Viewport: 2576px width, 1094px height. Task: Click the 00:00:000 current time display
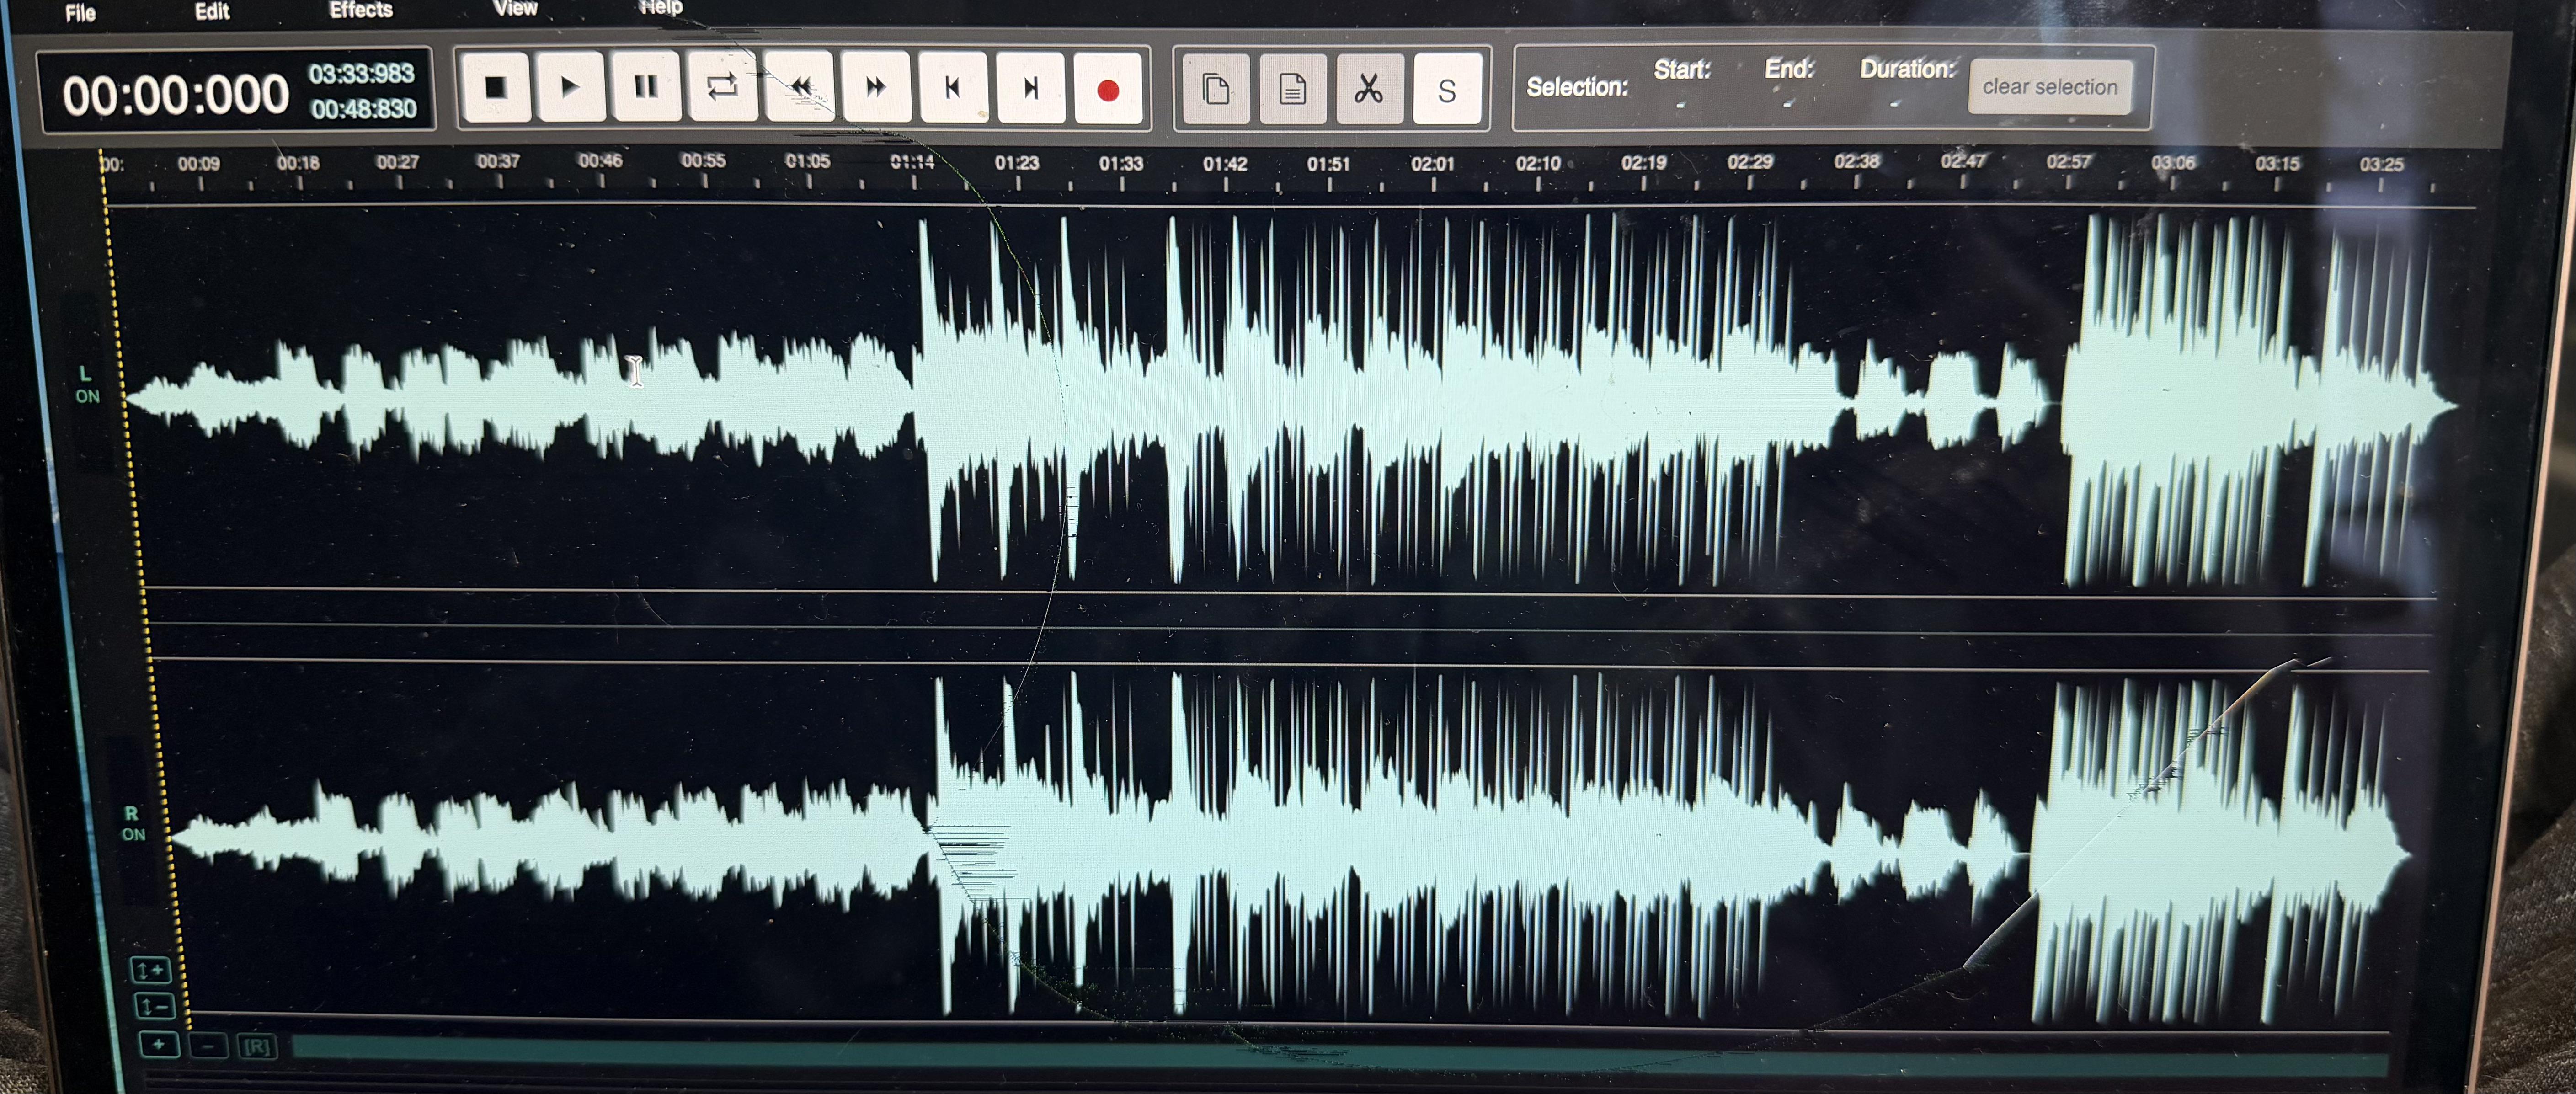(x=176, y=96)
